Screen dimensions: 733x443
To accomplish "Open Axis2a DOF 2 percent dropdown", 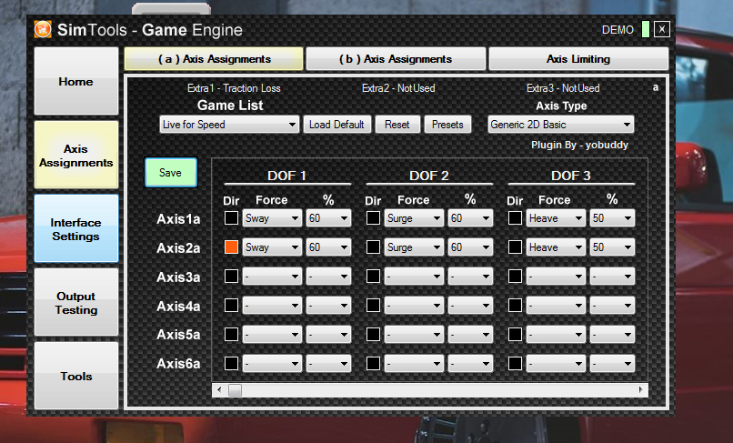I will point(470,247).
